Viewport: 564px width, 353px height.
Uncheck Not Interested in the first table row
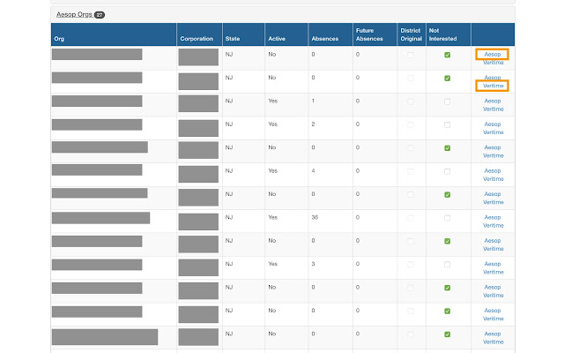pyautogui.click(x=447, y=55)
